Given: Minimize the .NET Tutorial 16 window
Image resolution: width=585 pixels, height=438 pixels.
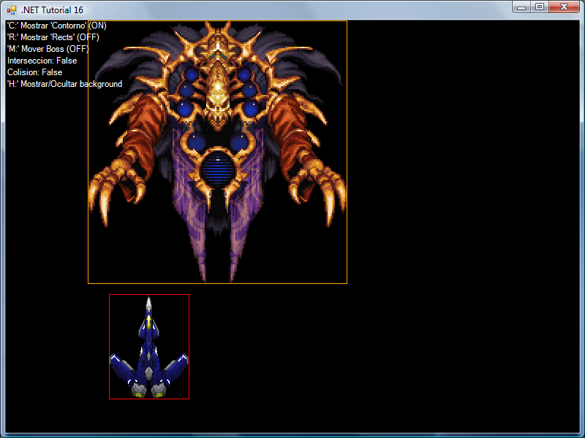Looking at the screenshot, I should (x=521, y=7).
